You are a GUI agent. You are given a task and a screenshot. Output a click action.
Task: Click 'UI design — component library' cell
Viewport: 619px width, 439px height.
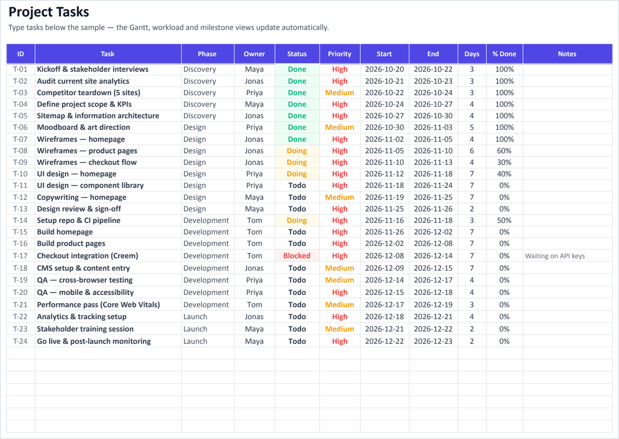click(x=108, y=185)
